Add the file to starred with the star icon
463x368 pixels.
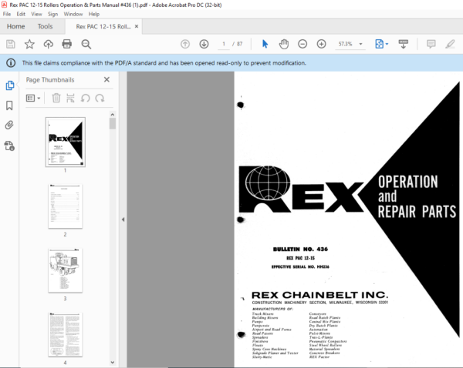(x=29, y=44)
